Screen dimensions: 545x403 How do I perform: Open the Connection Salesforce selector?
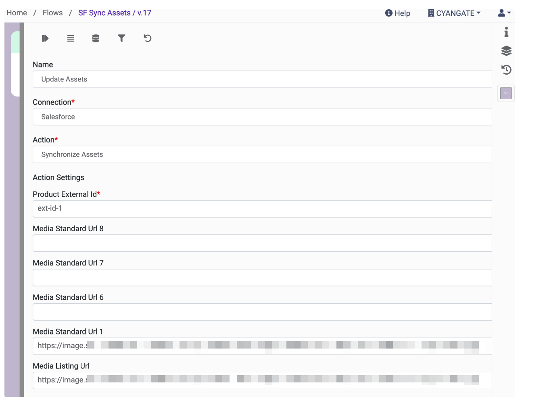point(262,117)
